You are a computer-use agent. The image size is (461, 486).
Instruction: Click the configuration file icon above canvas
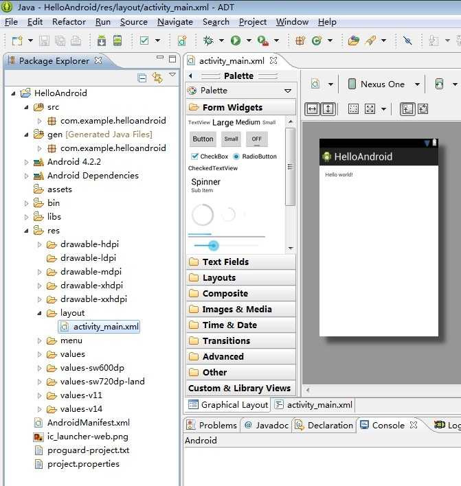point(315,84)
